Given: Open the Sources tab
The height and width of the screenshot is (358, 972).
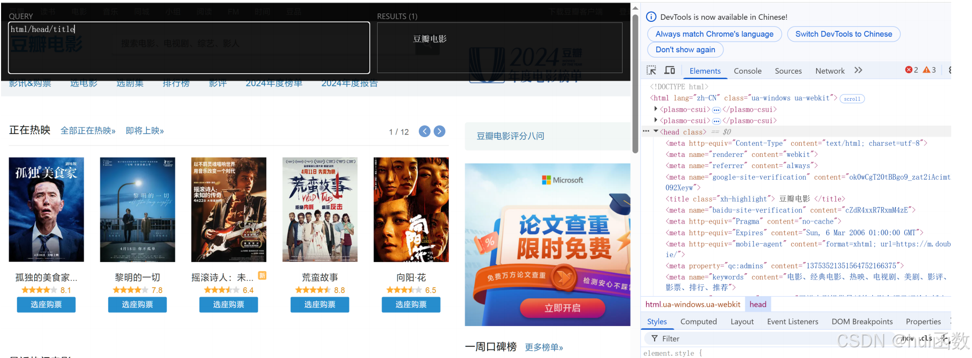Looking at the screenshot, I should 788,71.
